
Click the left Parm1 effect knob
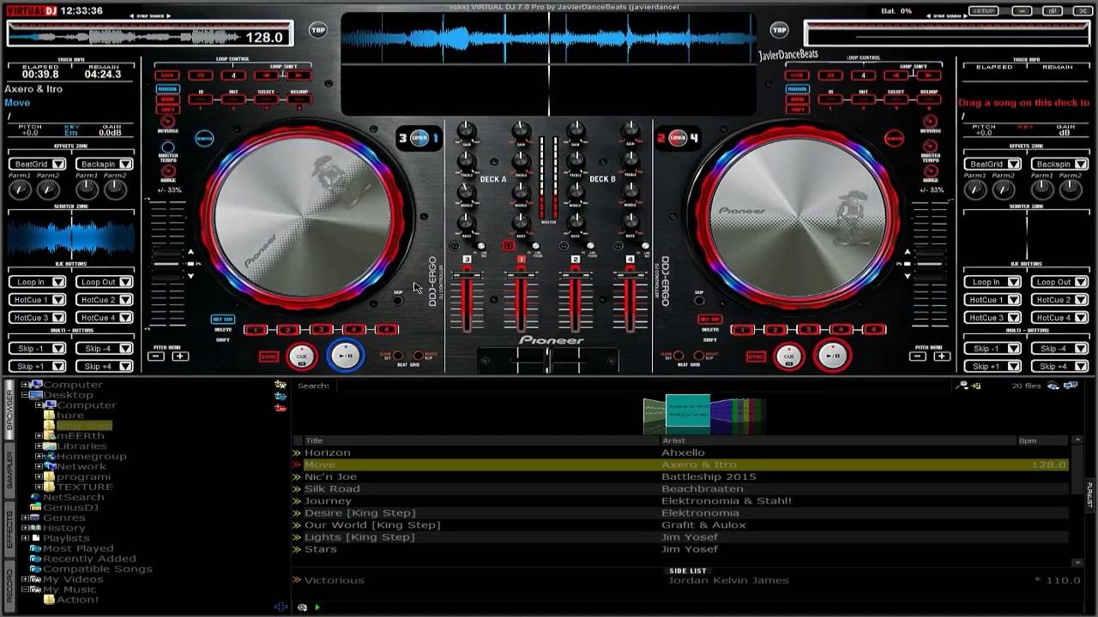pyautogui.click(x=20, y=189)
